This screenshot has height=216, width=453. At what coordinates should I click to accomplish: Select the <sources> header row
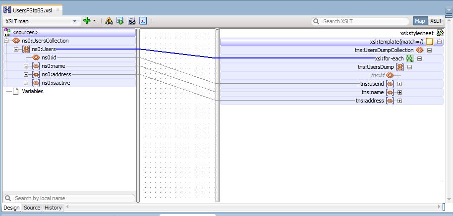point(69,32)
